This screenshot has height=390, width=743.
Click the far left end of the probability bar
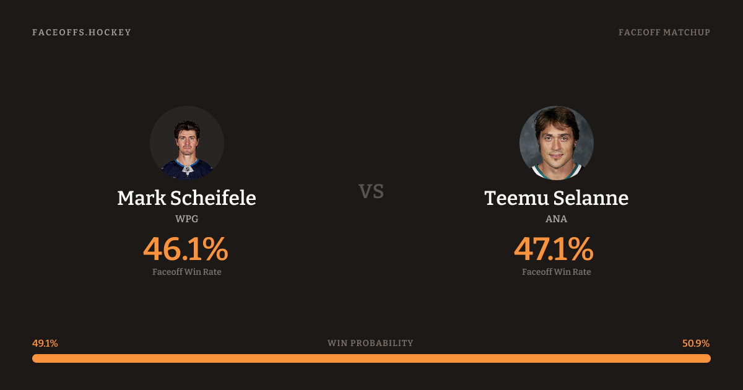tap(36, 358)
